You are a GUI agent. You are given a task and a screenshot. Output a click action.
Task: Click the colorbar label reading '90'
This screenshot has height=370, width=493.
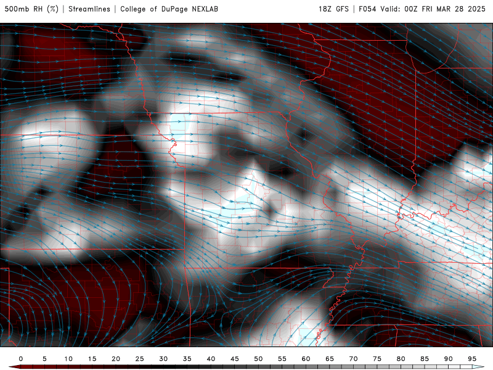[x=448, y=359]
